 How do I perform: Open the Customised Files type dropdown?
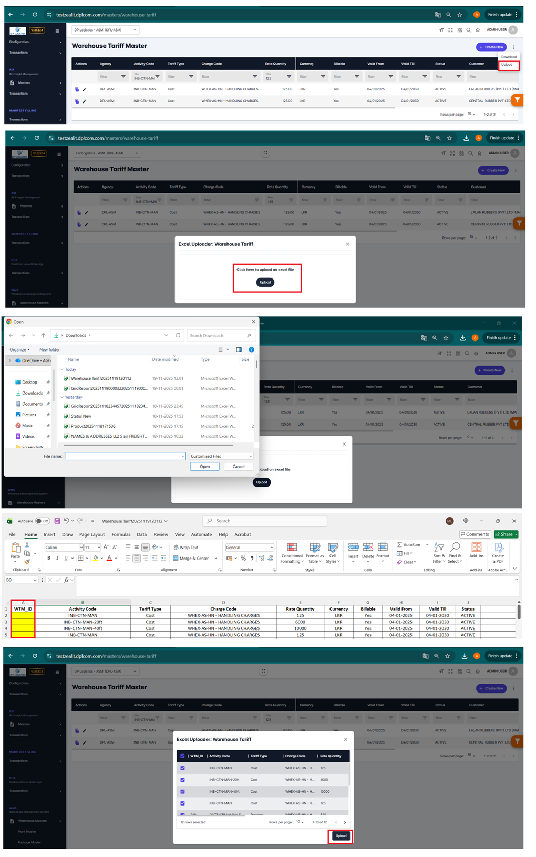point(221,456)
